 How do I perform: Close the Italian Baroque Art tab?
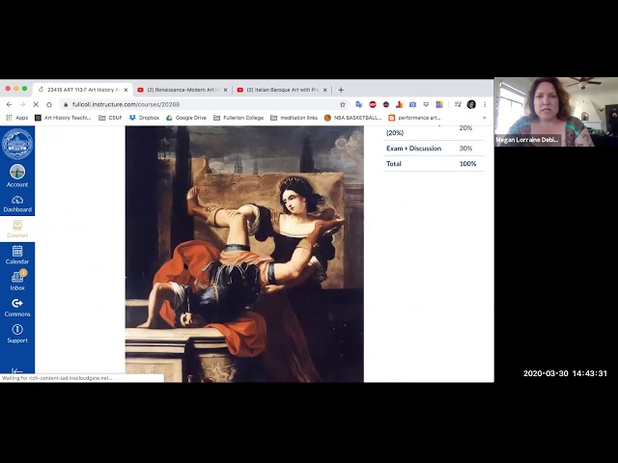[325, 90]
